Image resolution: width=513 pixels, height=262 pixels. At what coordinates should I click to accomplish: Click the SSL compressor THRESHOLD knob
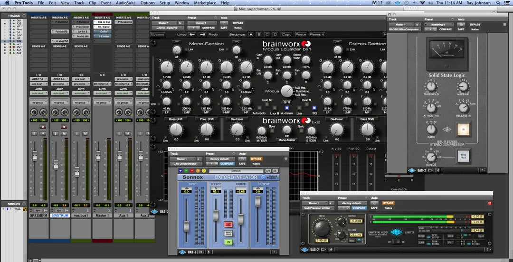(x=431, y=87)
